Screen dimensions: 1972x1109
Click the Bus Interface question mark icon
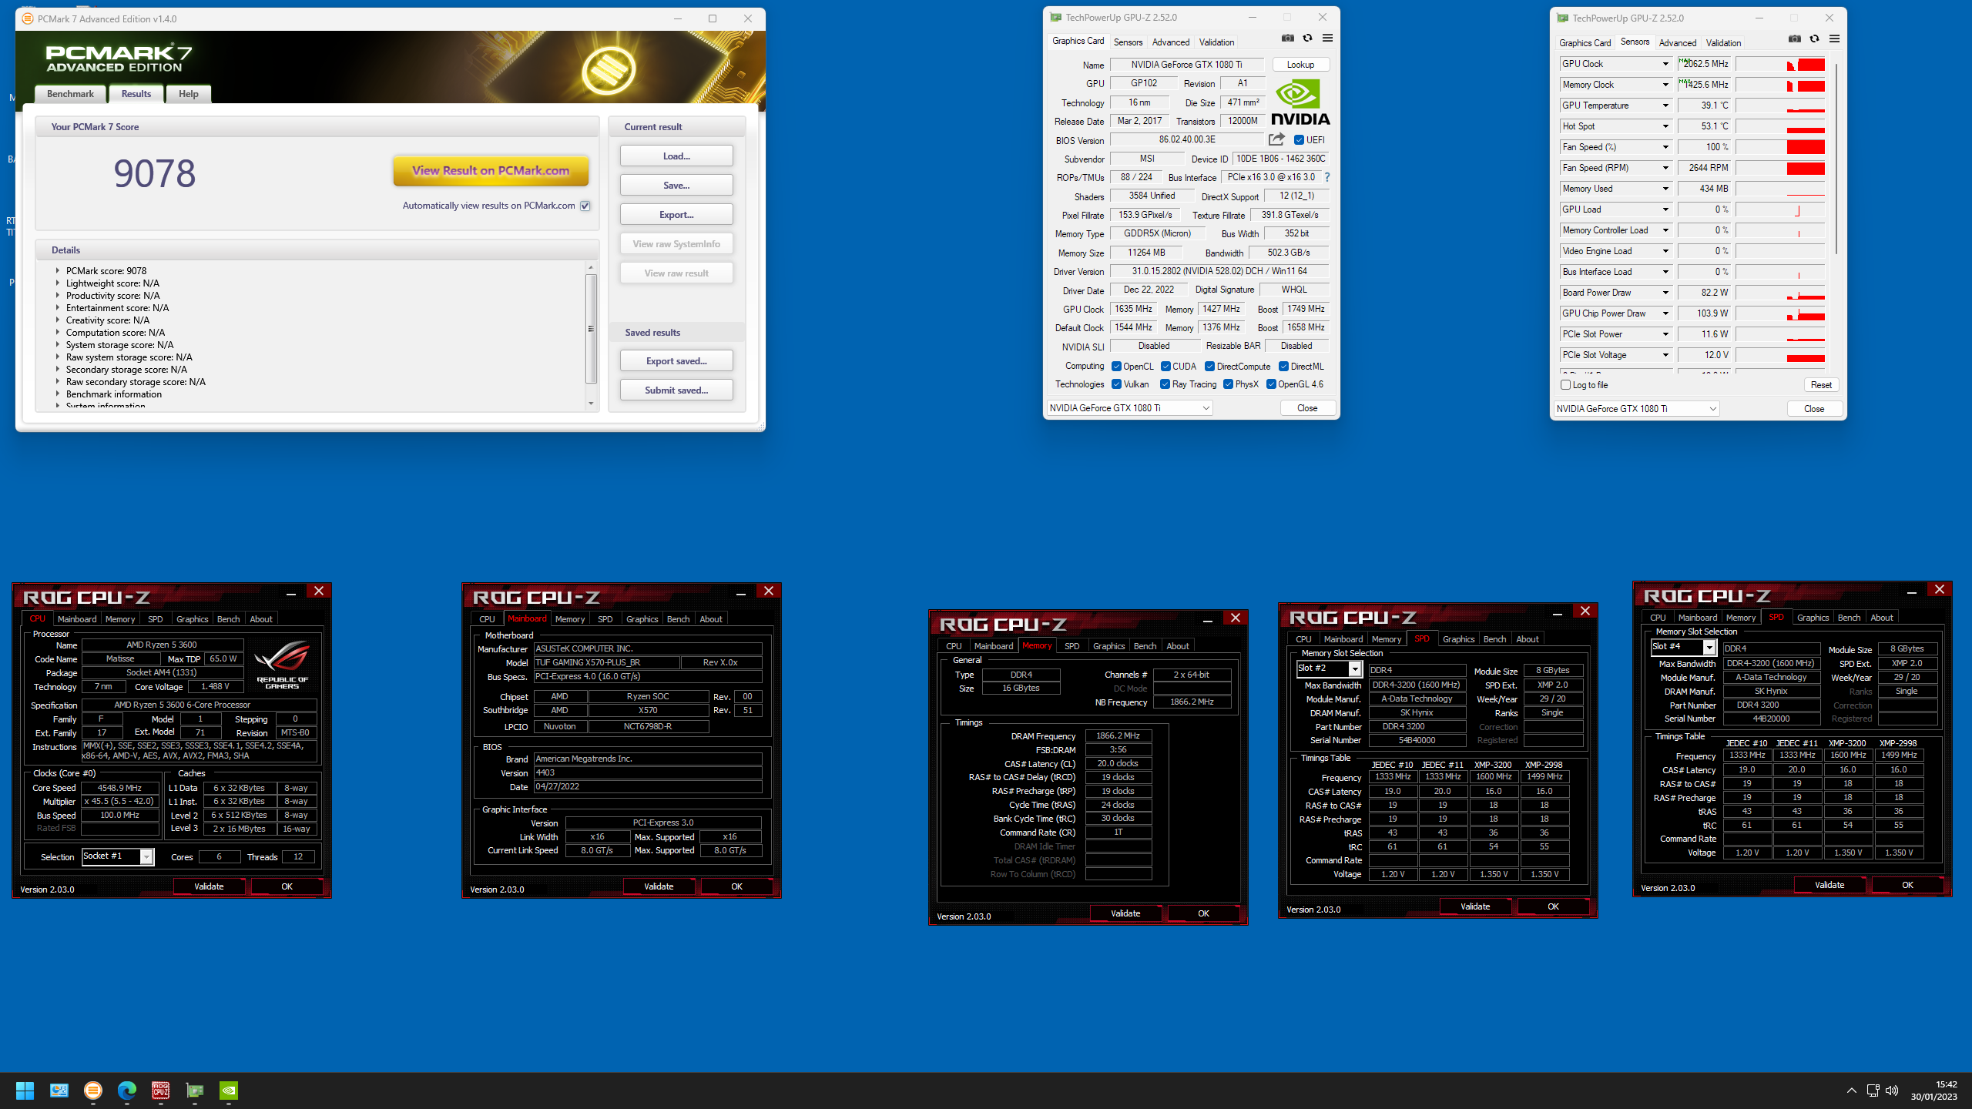pyautogui.click(x=1327, y=177)
